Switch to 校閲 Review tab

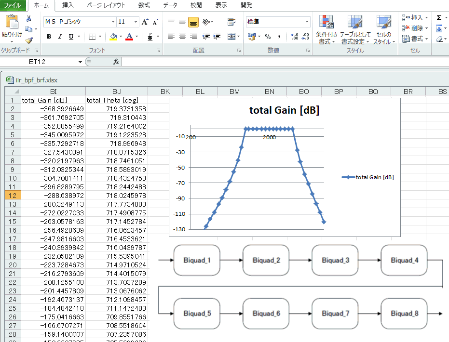pos(196,5)
